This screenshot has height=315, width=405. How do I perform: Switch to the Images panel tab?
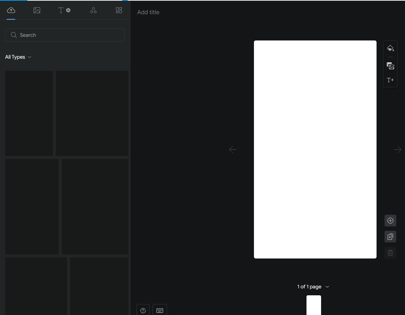tap(37, 10)
